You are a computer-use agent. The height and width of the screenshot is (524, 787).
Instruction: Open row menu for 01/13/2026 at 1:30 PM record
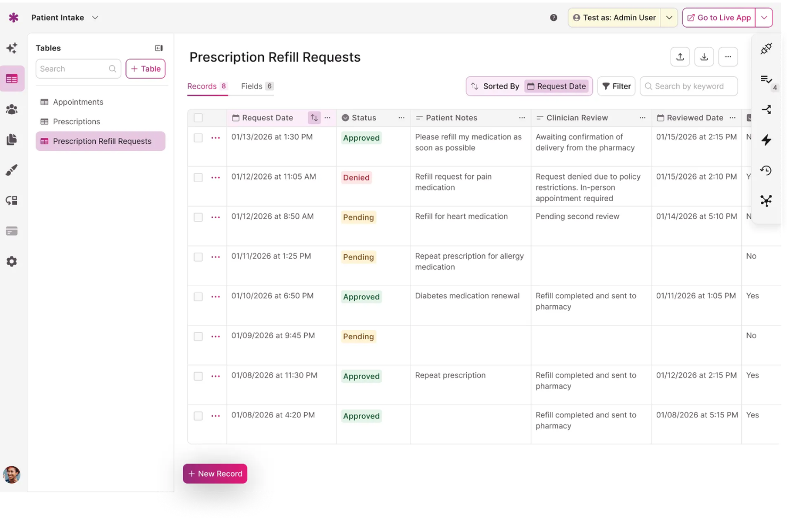pyautogui.click(x=215, y=138)
